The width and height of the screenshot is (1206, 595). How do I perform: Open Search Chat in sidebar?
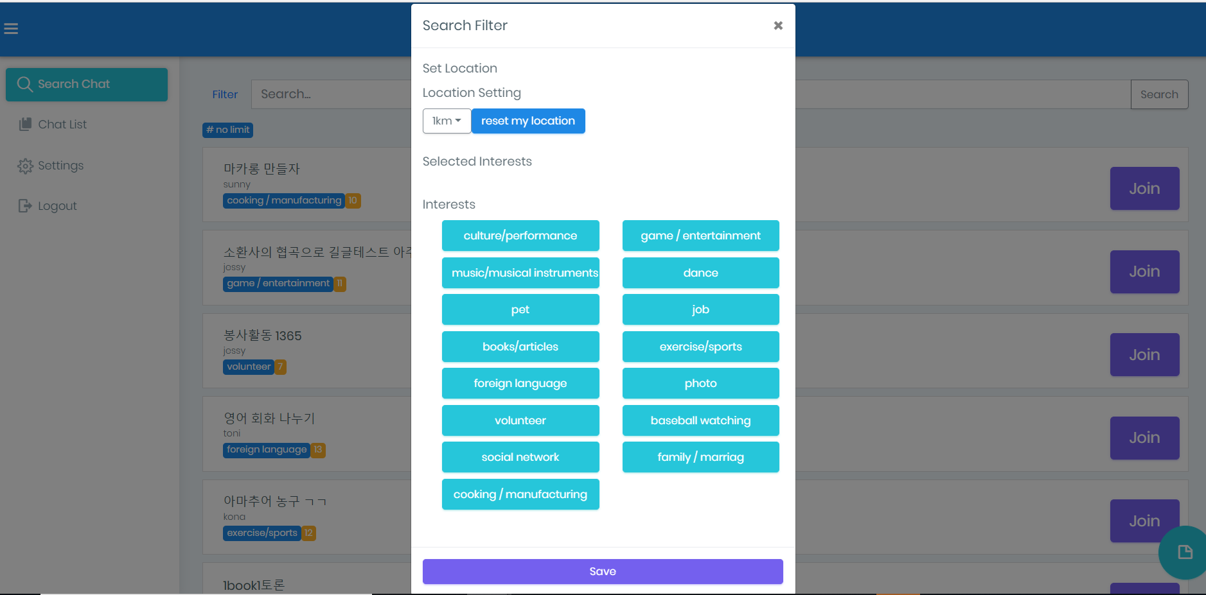pos(87,84)
